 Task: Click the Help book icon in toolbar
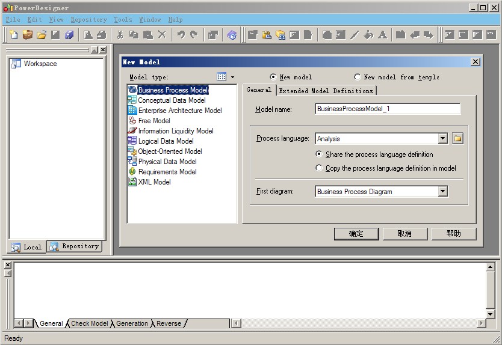(x=232, y=34)
